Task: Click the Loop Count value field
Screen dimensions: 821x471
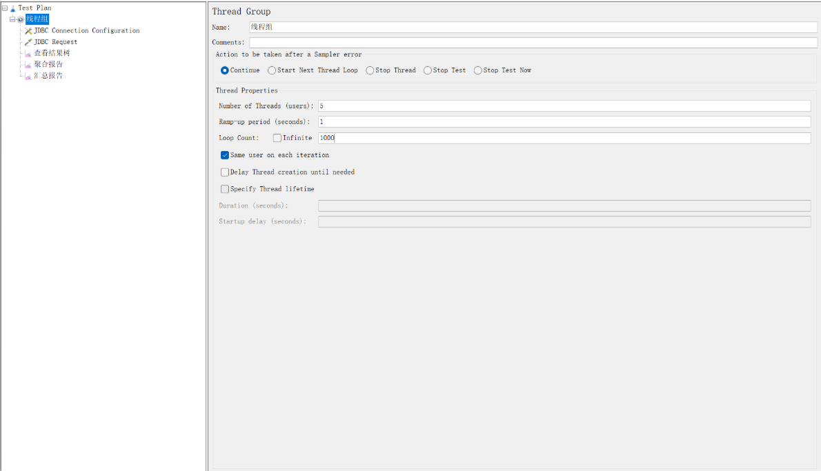Action: tap(564, 138)
